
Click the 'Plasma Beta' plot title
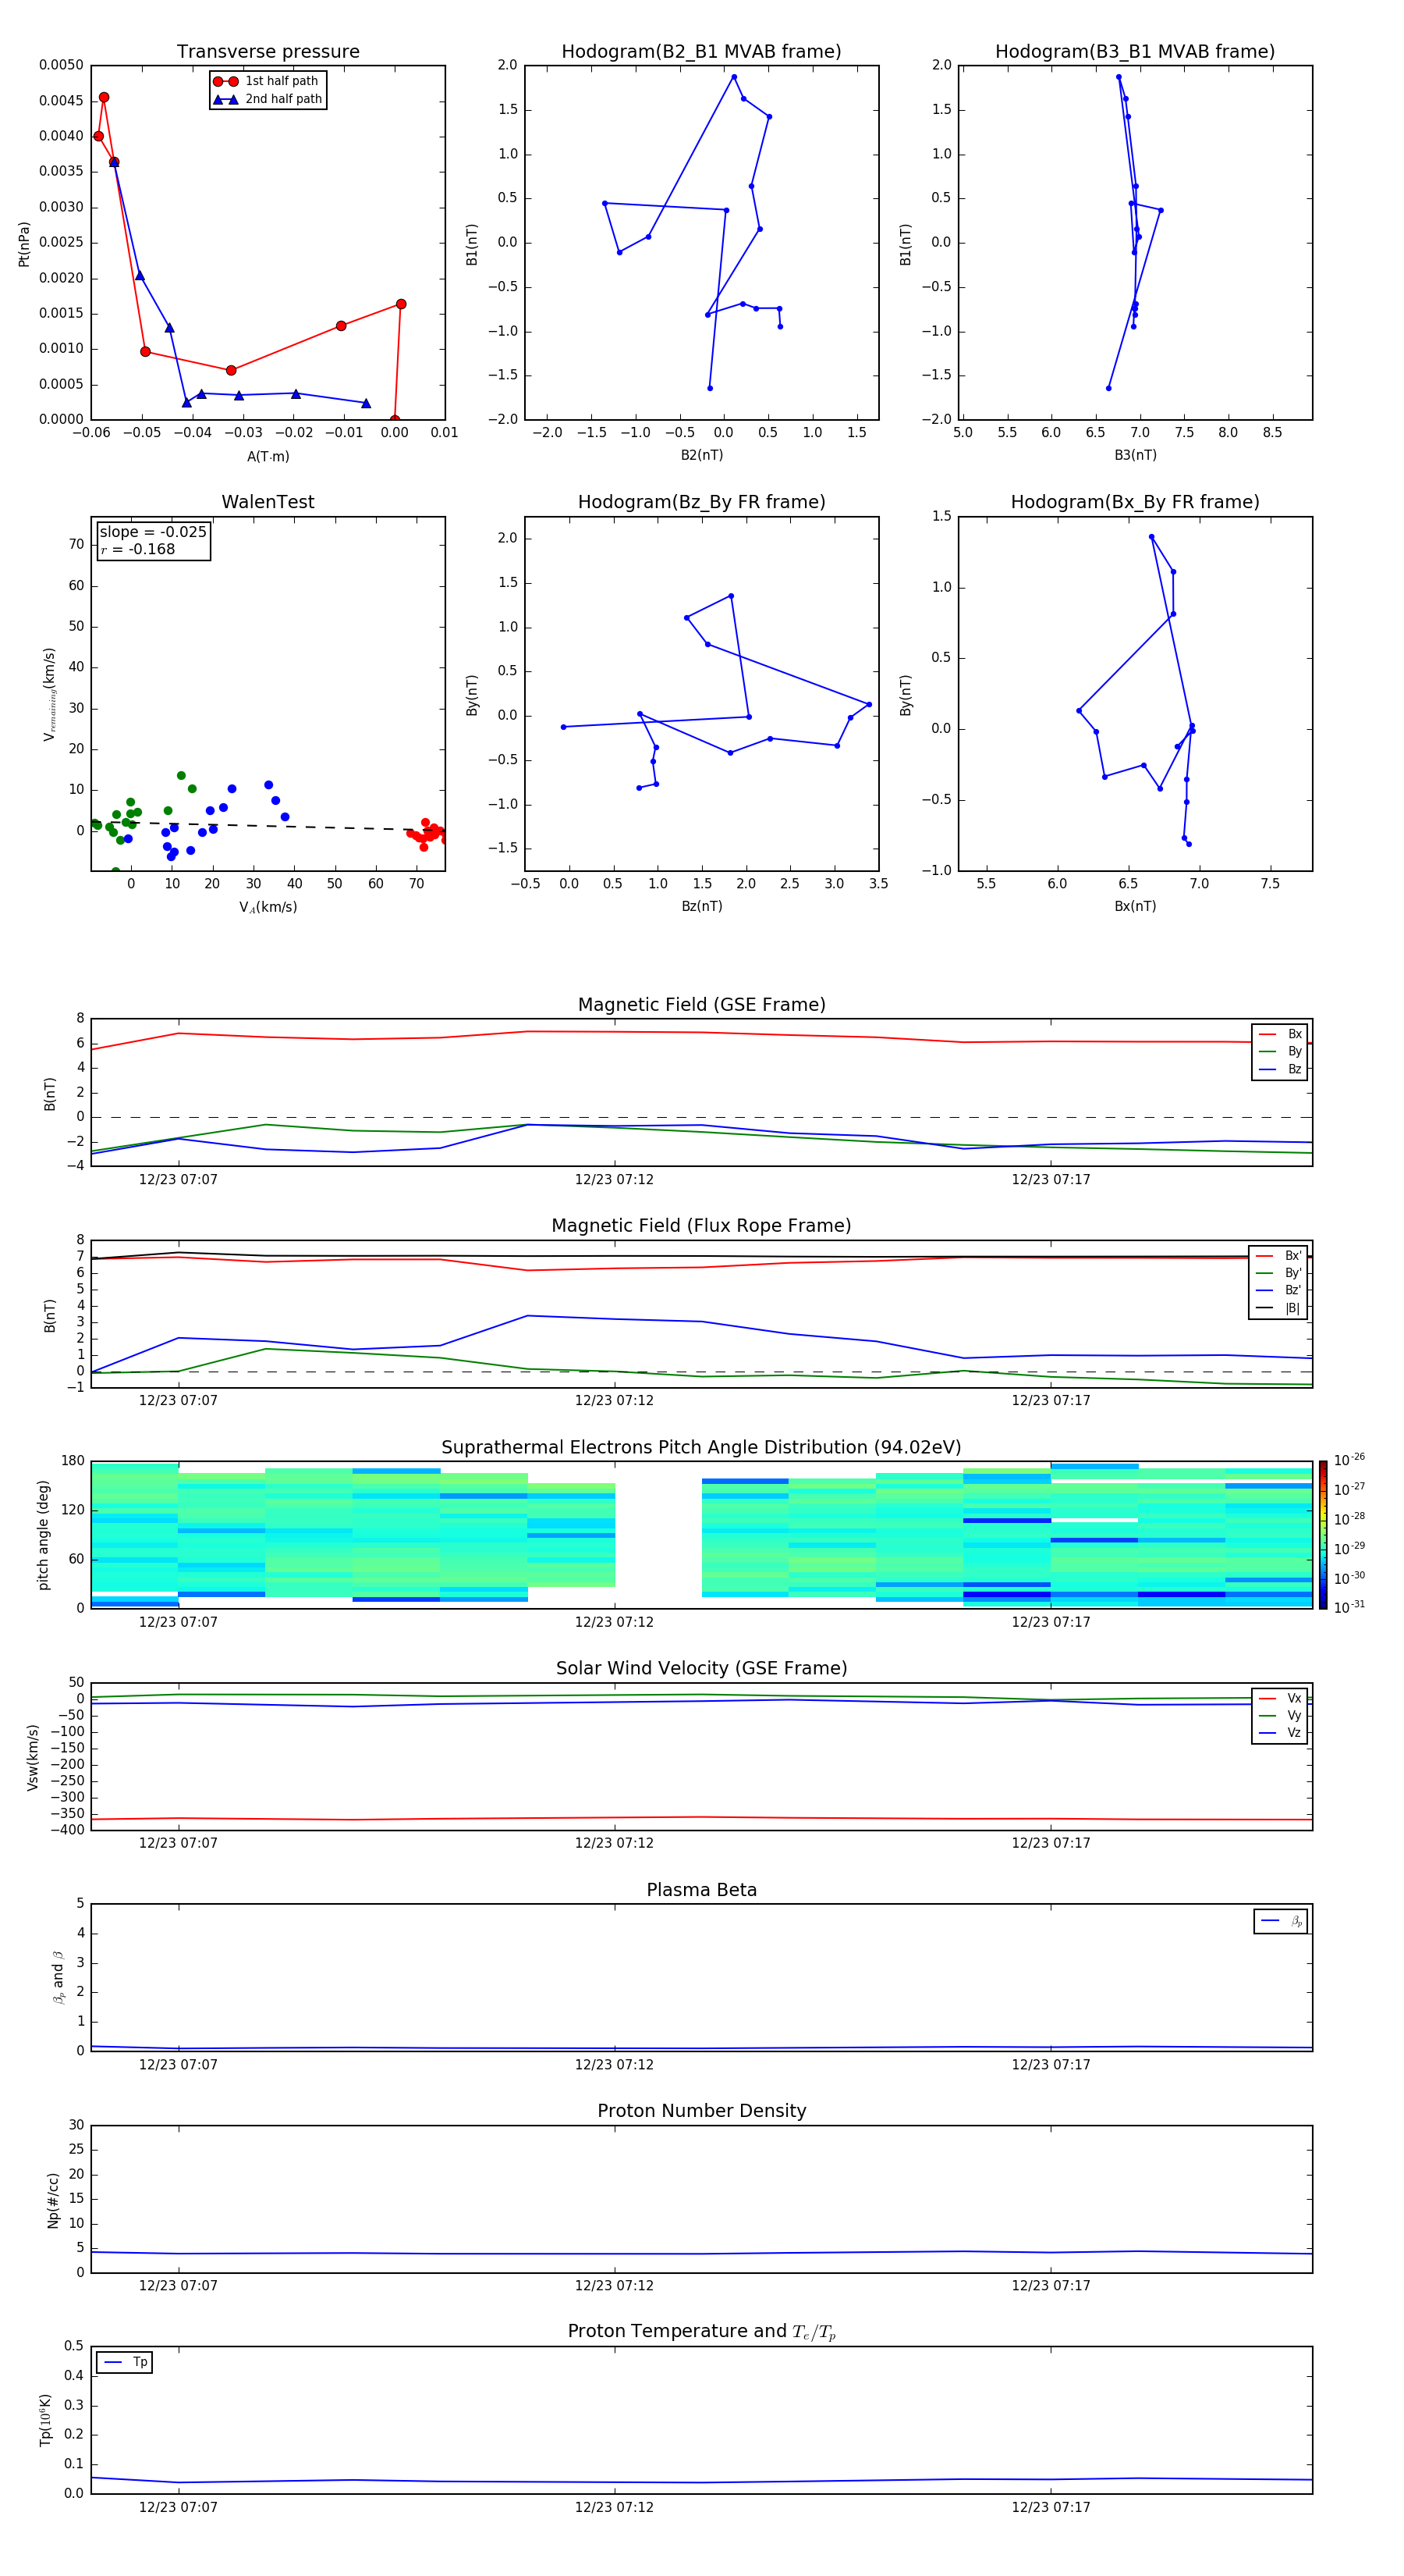tap(701, 1890)
